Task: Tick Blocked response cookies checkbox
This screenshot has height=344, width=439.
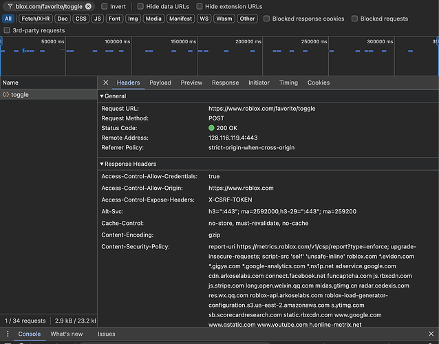Action: (x=266, y=19)
